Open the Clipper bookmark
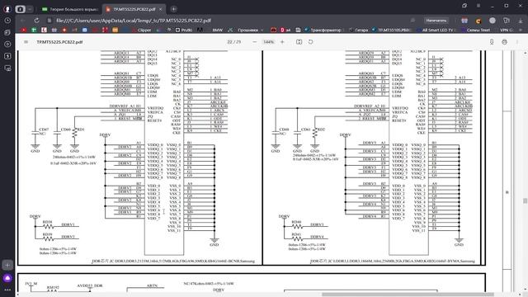Image resolution: width=528 pixels, height=297 pixels. pyautogui.click(x=141, y=30)
